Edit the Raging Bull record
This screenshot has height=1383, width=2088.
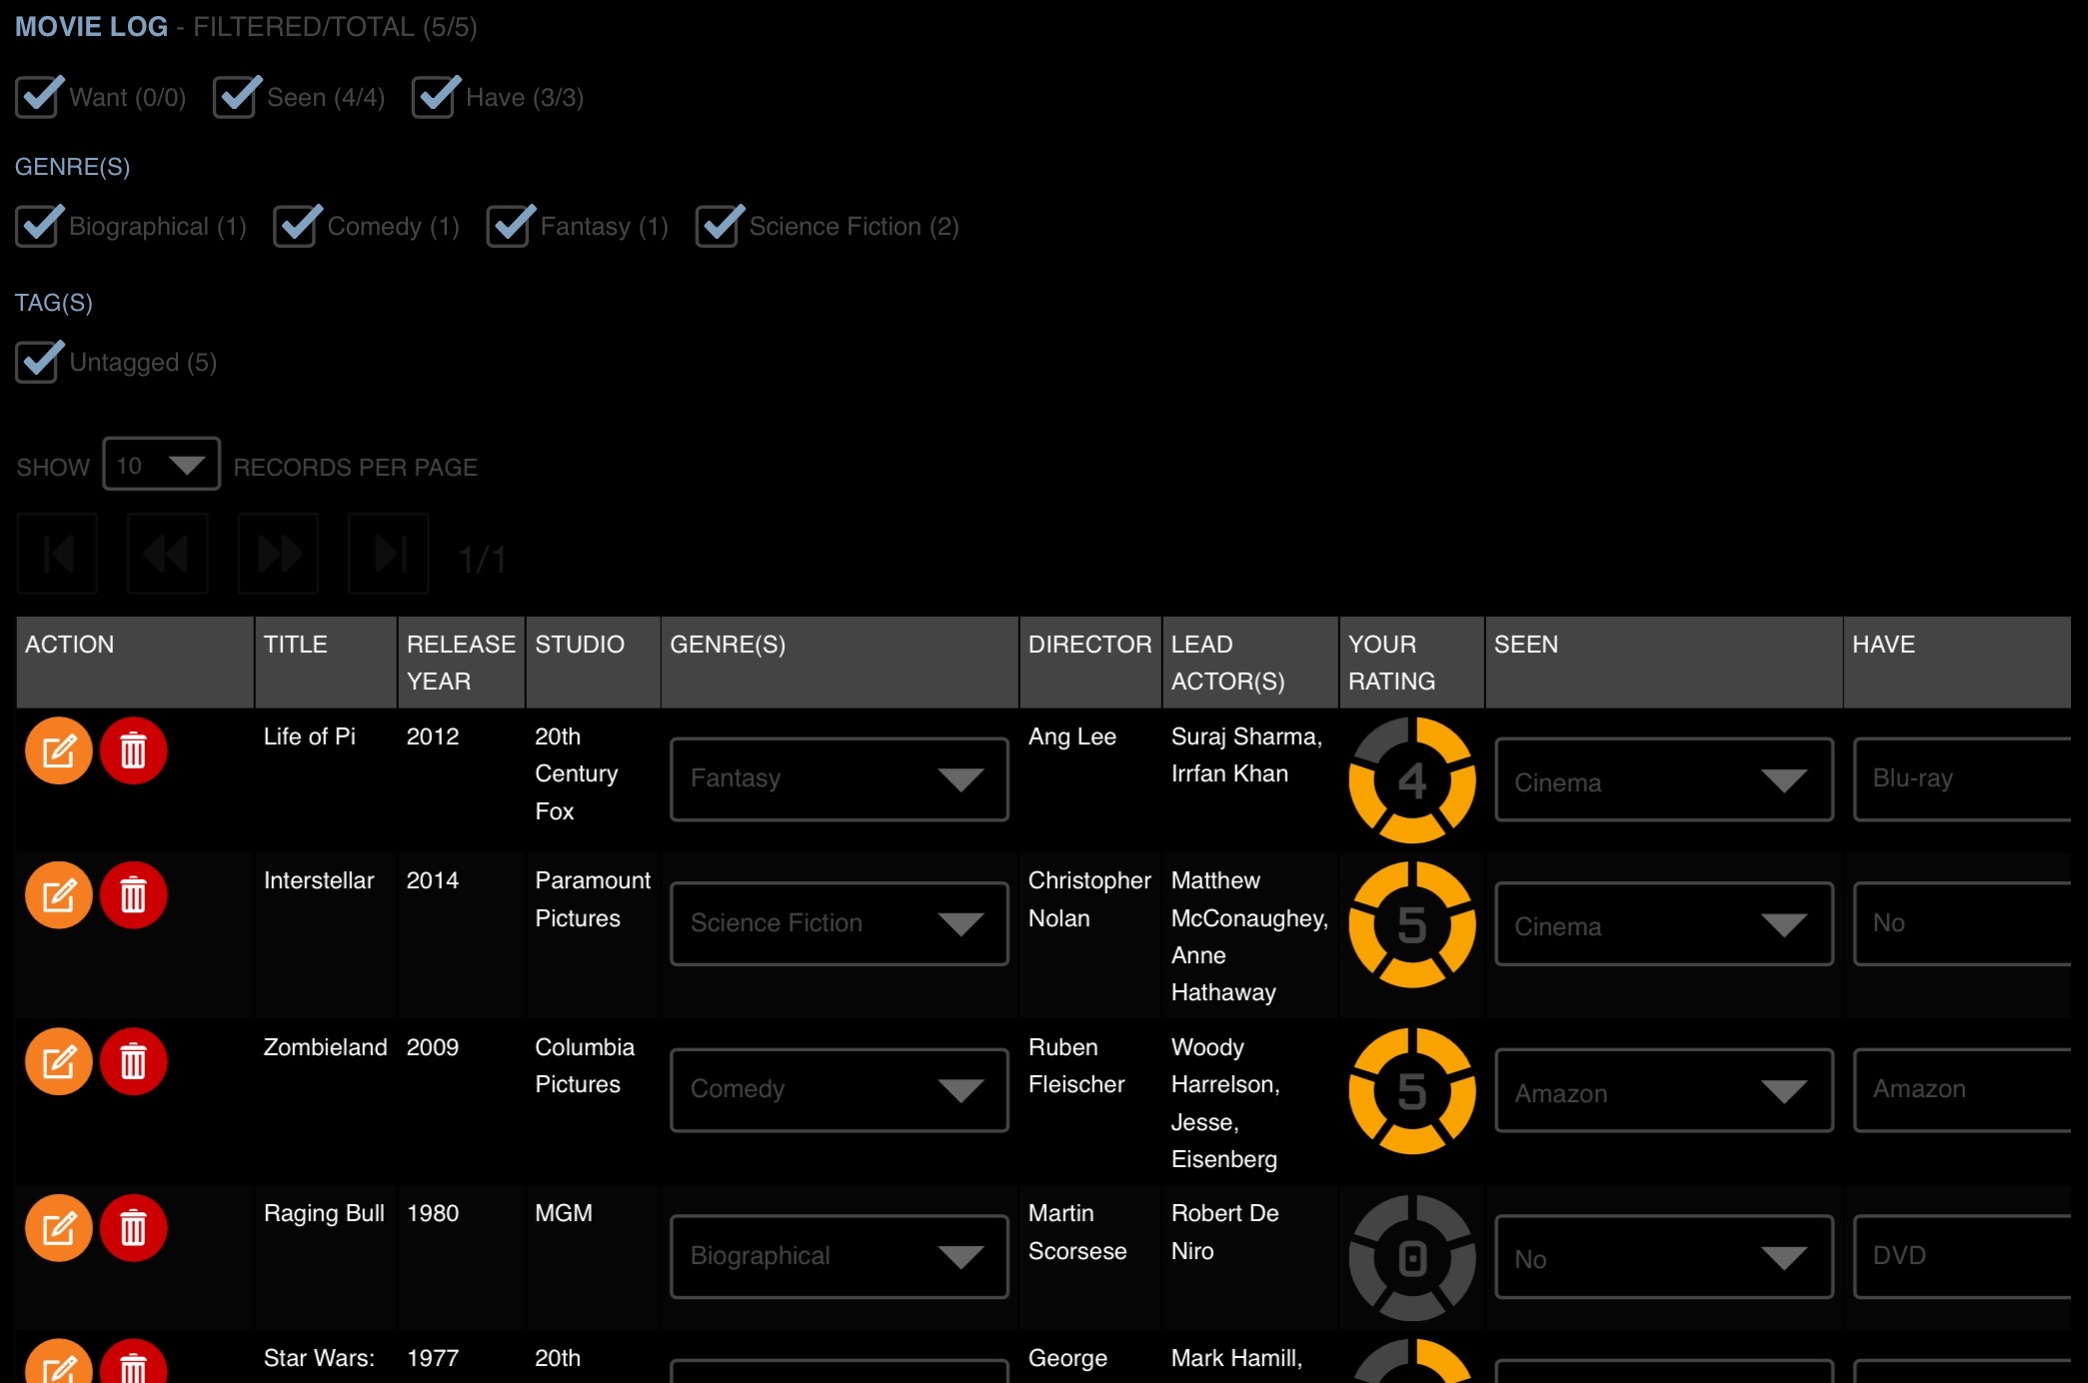tap(59, 1228)
